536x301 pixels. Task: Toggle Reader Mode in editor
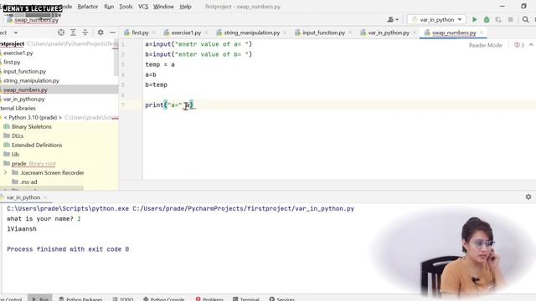click(x=485, y=45)
